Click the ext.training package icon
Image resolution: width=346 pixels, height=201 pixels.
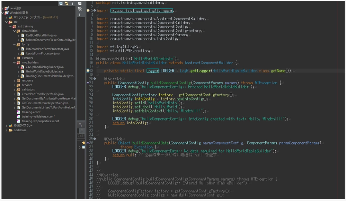14,26
